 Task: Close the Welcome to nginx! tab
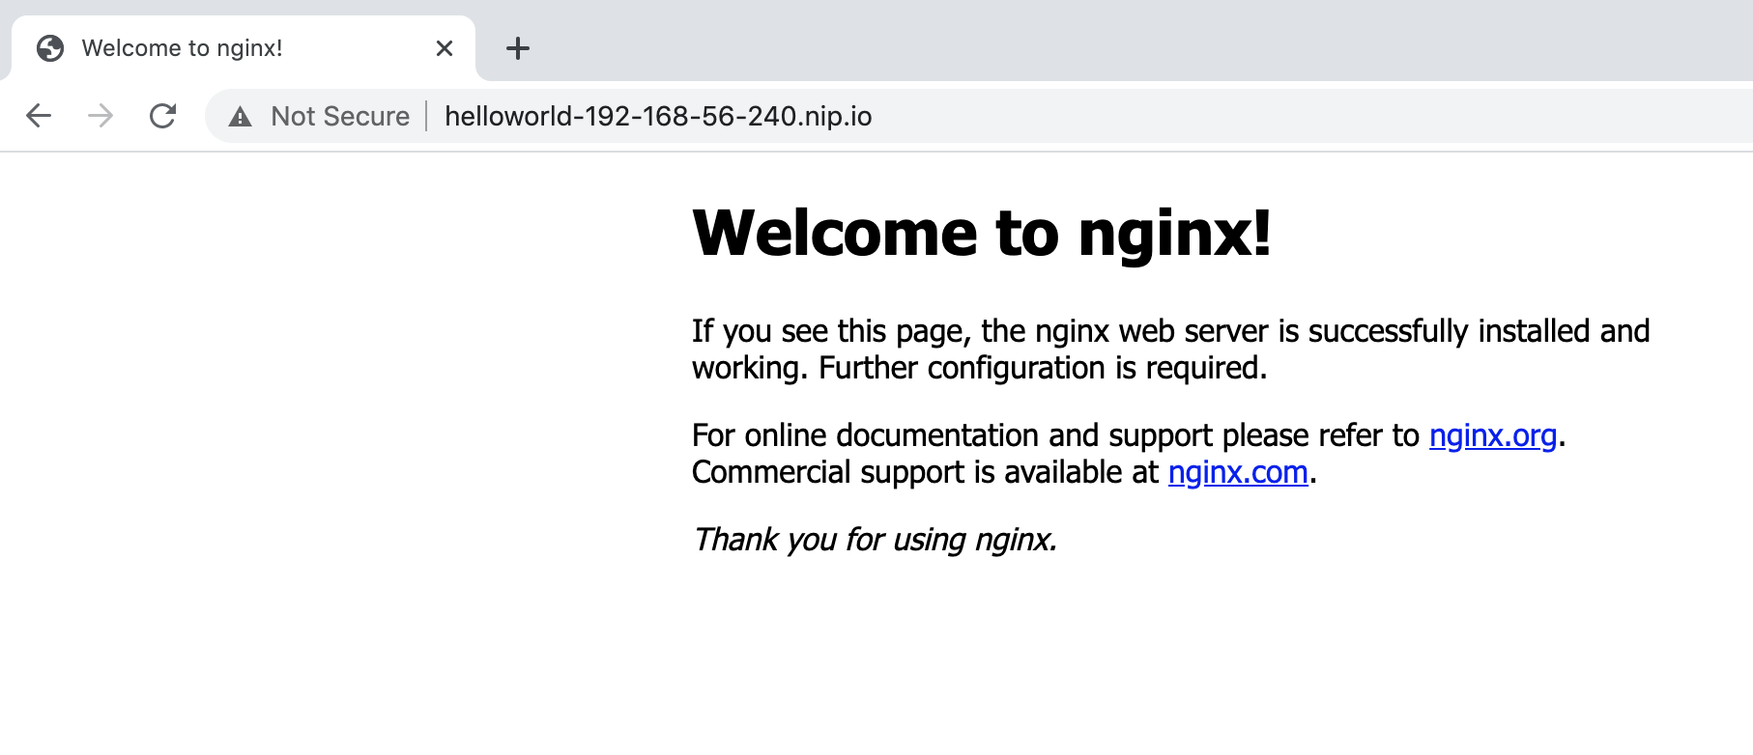click(x=445, y=48)
